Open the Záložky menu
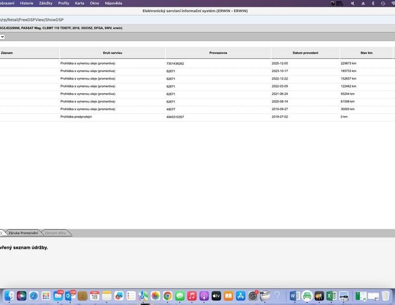Screen dimensions: 395x305 pos(46,3)
